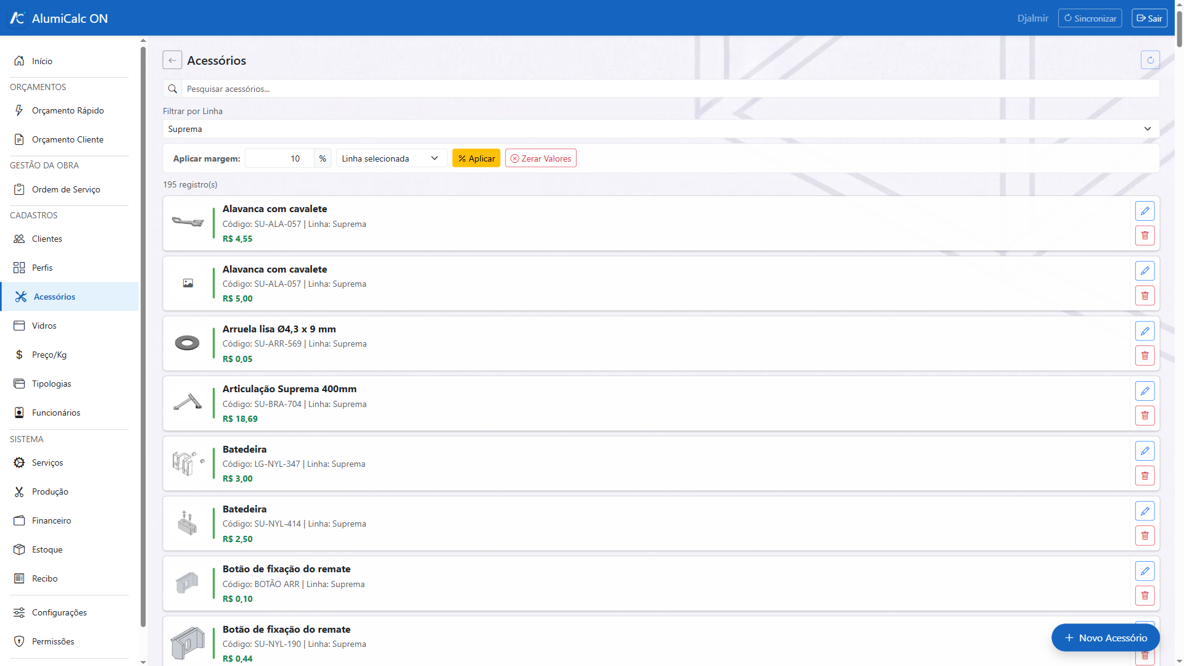Edit the Batedeira SU-NYL-414 item

click(x=1145, y=511)
